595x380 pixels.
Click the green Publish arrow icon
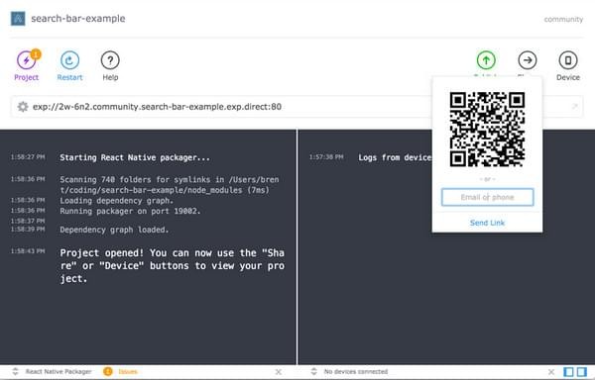click(486, 60)
